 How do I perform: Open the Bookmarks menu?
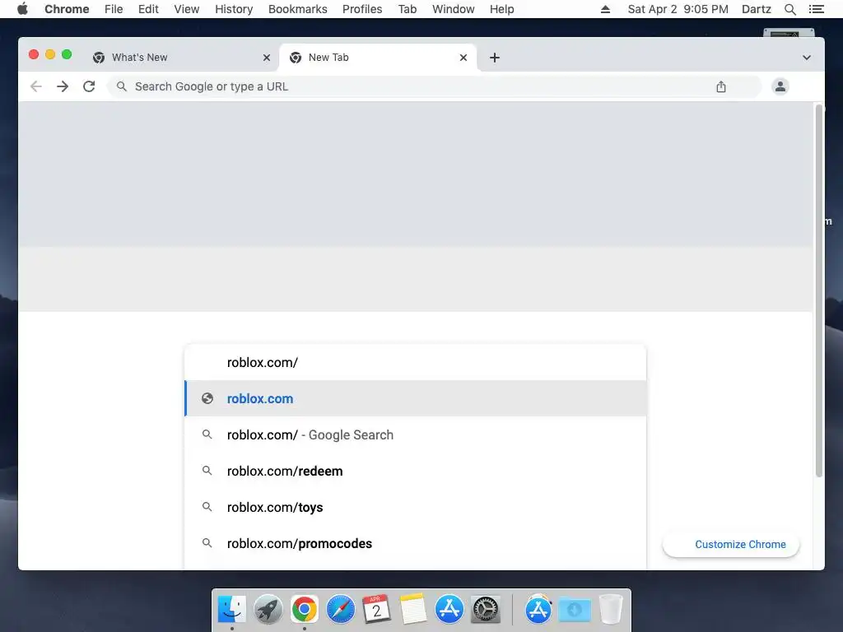(298, 9)
